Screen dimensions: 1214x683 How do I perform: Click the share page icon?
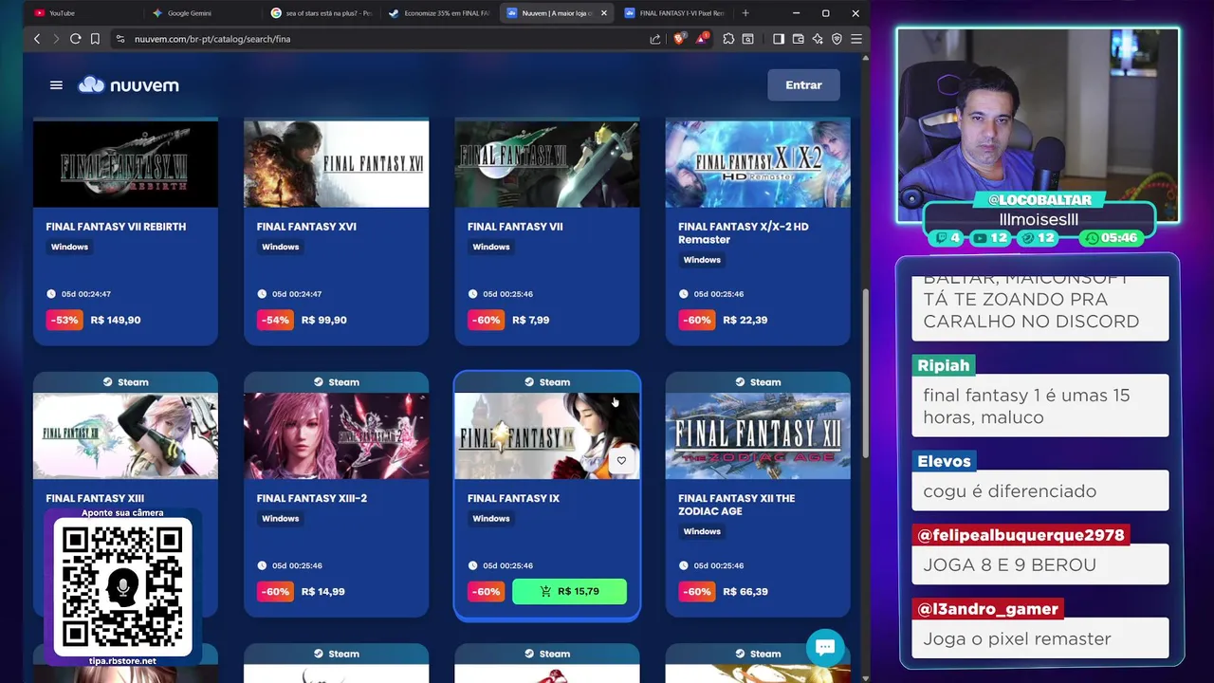655,39
